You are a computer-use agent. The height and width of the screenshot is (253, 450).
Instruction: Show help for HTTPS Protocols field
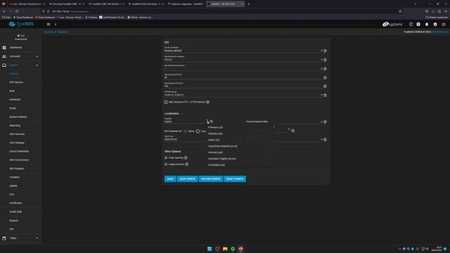pos(325,96)
